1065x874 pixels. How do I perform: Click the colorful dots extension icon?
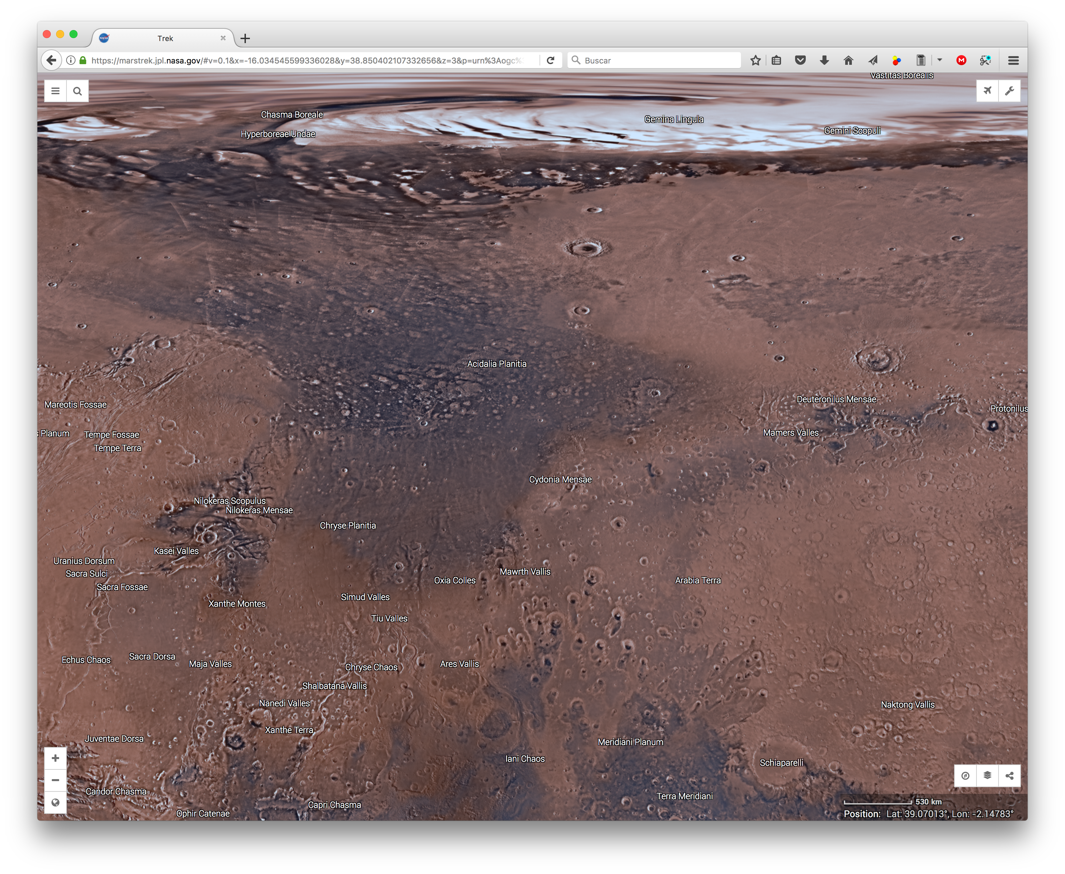(896, 60)
